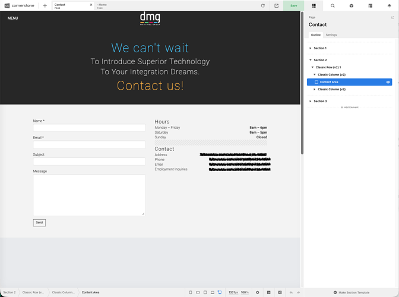Switch to the mobile phone preview size
The image size is (399, 297).
point(191,292)
